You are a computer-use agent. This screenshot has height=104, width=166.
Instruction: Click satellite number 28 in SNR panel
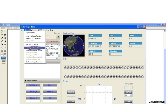click(142, 68)
